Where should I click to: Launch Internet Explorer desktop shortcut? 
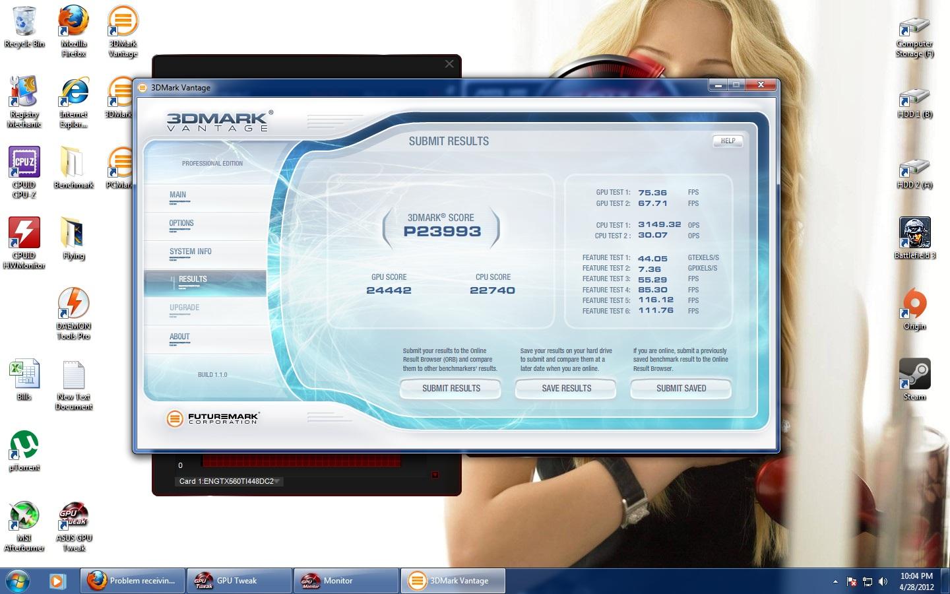pos(73,101)
